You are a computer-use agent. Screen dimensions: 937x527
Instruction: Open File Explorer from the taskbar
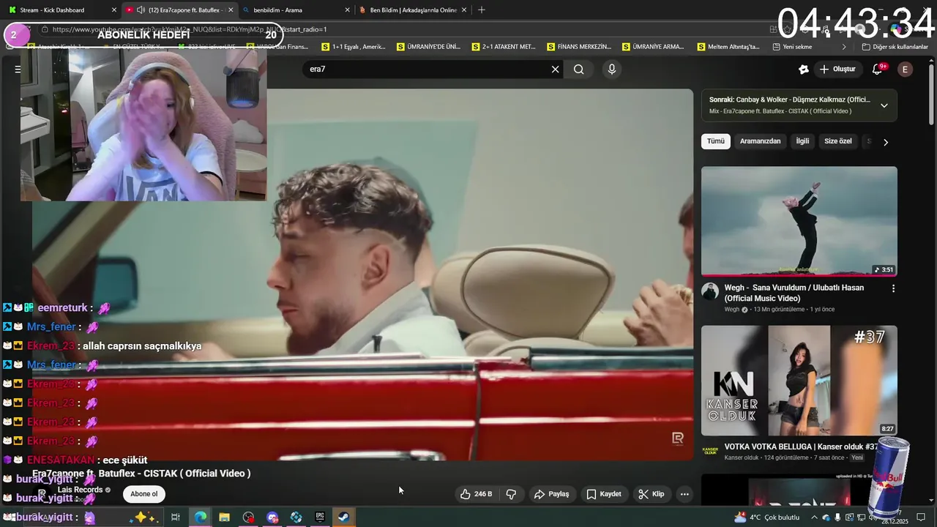tap(224, 517)
